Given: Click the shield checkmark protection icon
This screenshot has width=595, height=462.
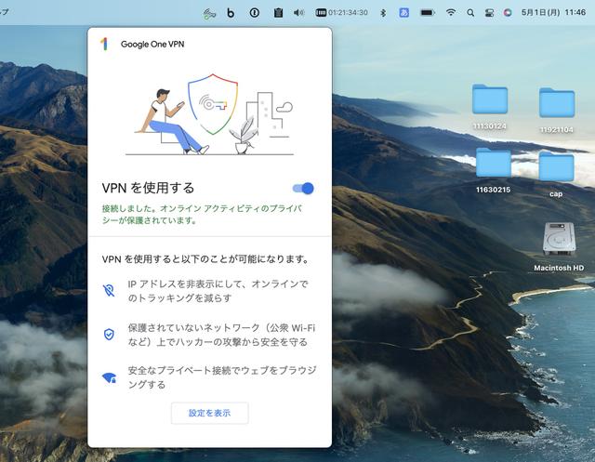Looking at the screenshot, I should [x=109, y=334].
